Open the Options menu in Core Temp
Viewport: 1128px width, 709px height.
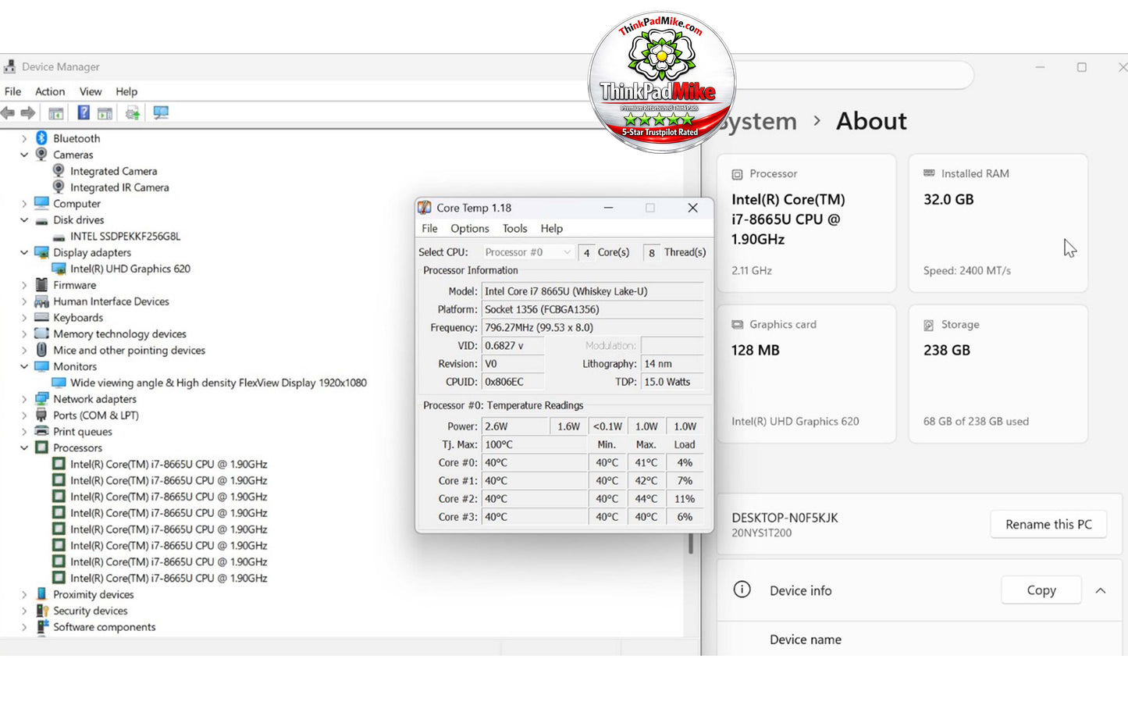point(470,229)
